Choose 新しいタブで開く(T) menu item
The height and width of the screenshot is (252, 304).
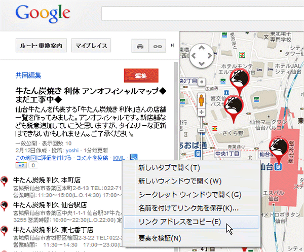(x=169, y=168)
